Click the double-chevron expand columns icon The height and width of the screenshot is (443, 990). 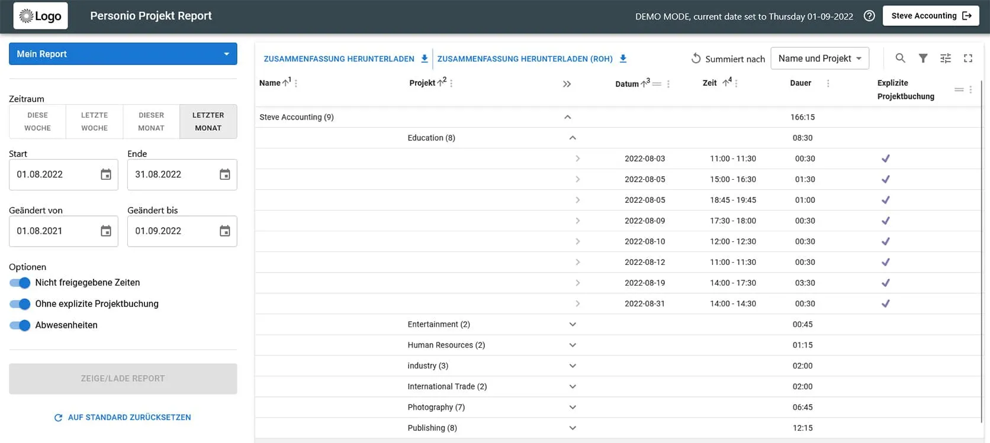click(567, 84)
